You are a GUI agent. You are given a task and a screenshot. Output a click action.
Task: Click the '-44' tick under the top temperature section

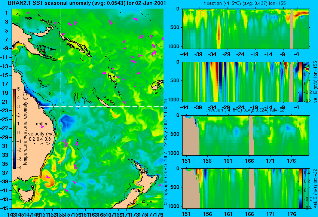coord(184,54)
